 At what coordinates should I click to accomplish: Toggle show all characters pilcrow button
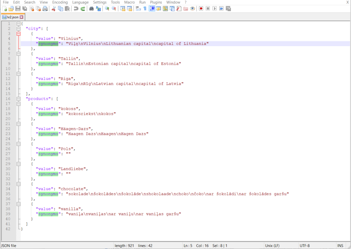(x=145, y=8)
